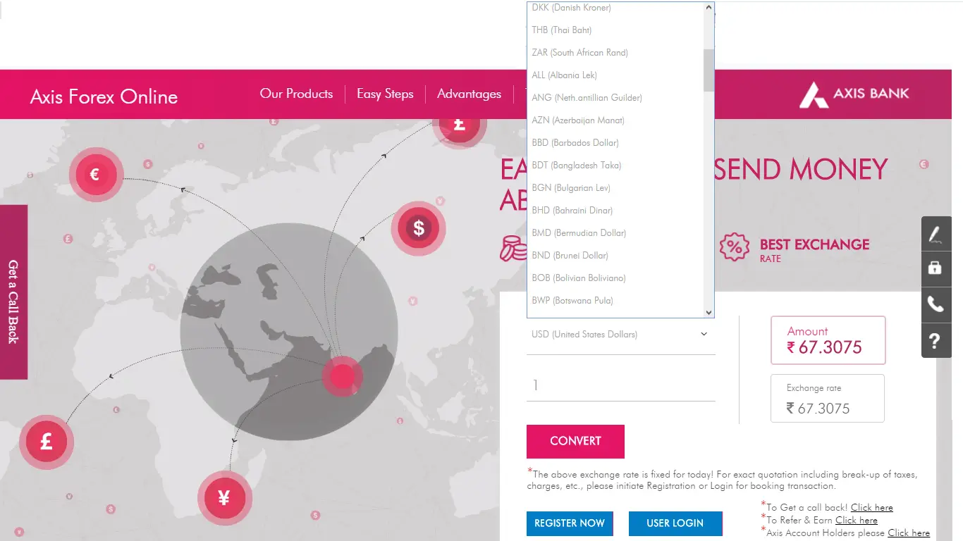This screenshot has width=963, height=541.
Task: Click the amount input field showing 1
Action: 620,385
